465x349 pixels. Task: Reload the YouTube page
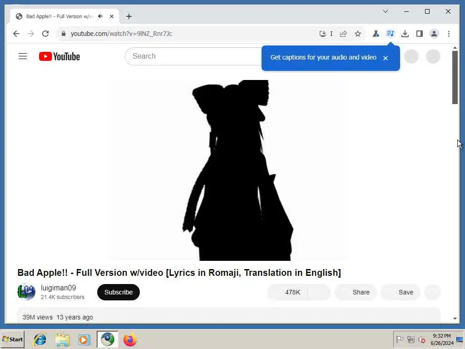[45, 34]
